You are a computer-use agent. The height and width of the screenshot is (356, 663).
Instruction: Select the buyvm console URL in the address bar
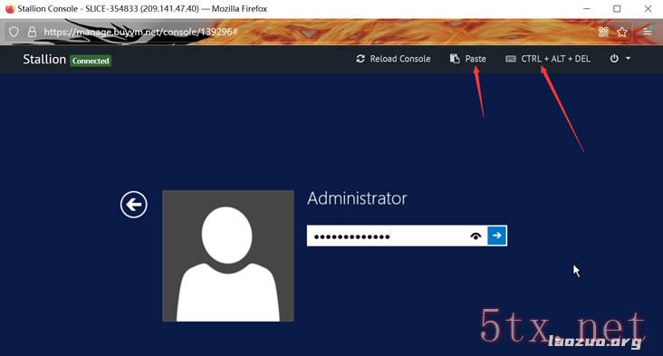140,32
